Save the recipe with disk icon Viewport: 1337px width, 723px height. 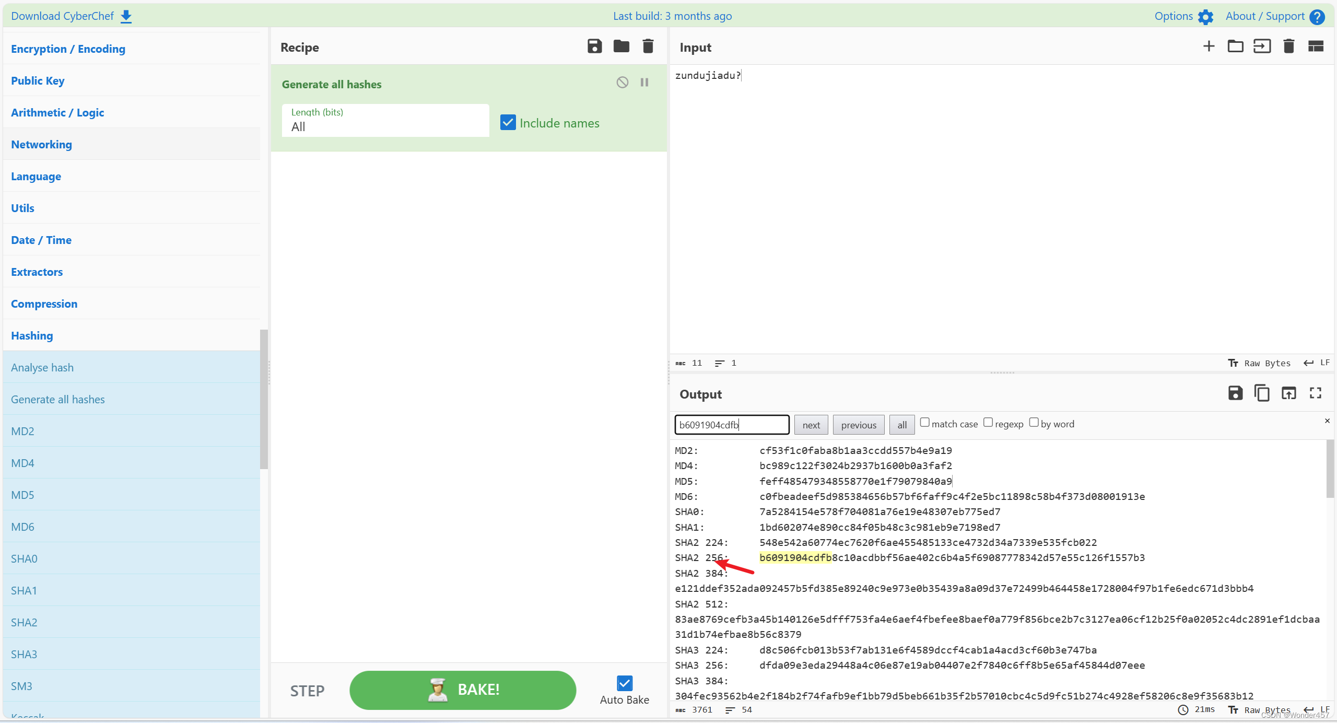click(x=594, y=46)
